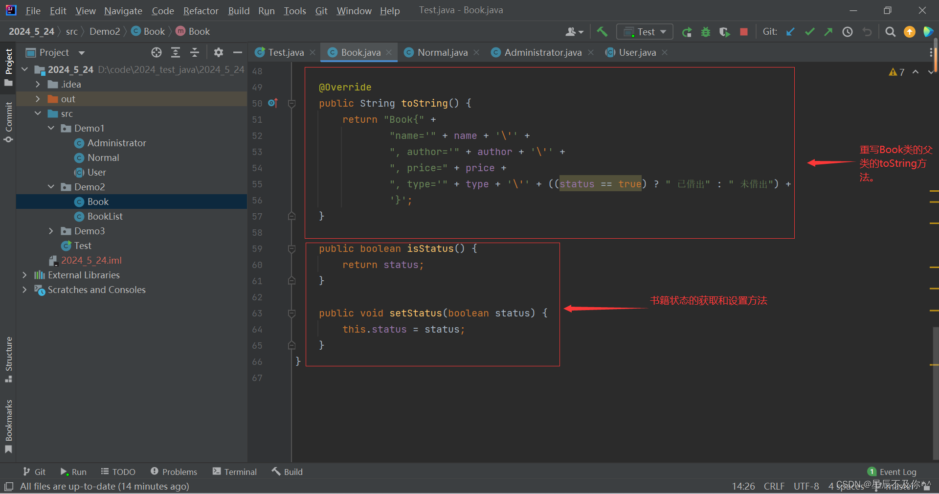The height and width of the screenshot is (494, 939).
Task: Build the project using the hammer icon
Action: 602,31
